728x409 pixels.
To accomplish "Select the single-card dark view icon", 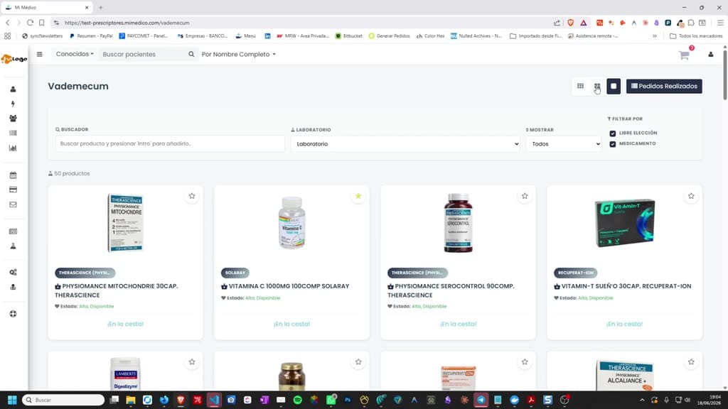I will (x=614, y=86).
